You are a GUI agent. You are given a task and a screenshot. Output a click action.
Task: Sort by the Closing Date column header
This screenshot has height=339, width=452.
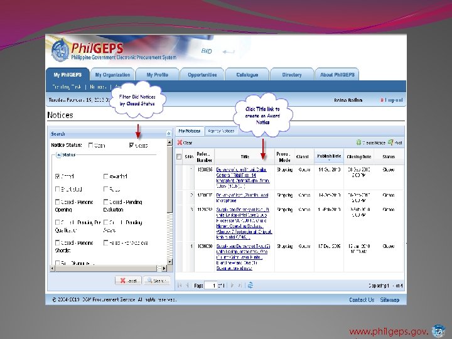tap(358, 156)
